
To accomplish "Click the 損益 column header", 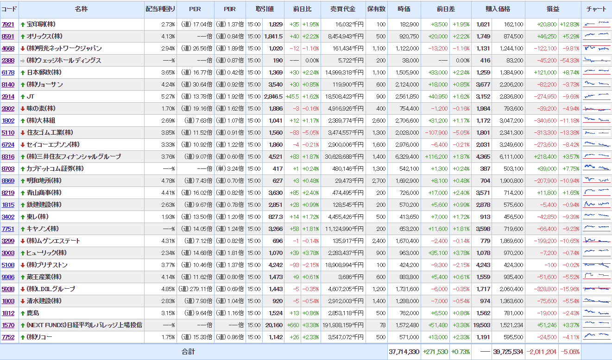I will [x=553, y=9].
